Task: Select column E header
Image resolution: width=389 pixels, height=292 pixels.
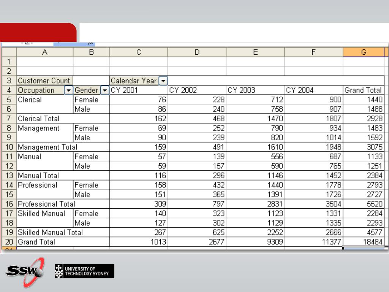Action: pyautogui.click(x=255, y=52)
